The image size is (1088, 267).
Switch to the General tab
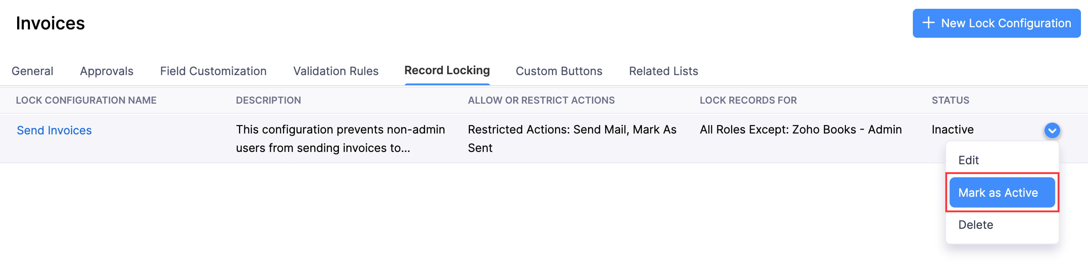pyautogui.click(x=32, y=71)
